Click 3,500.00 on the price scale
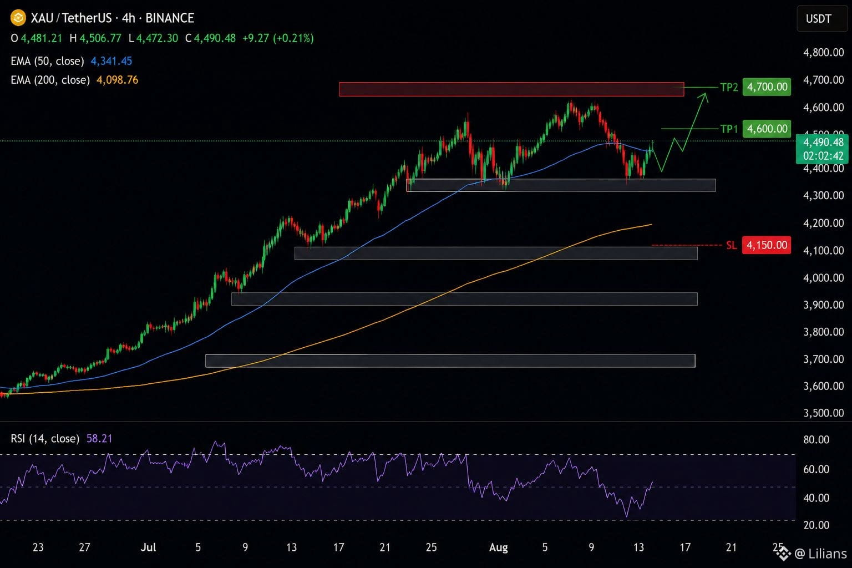The image size is (852, 568). click(x=824, y=413)
